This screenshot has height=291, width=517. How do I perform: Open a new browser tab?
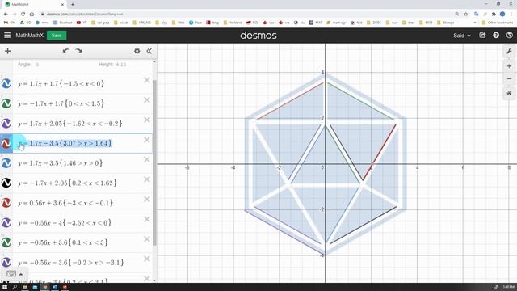point(73,5)
